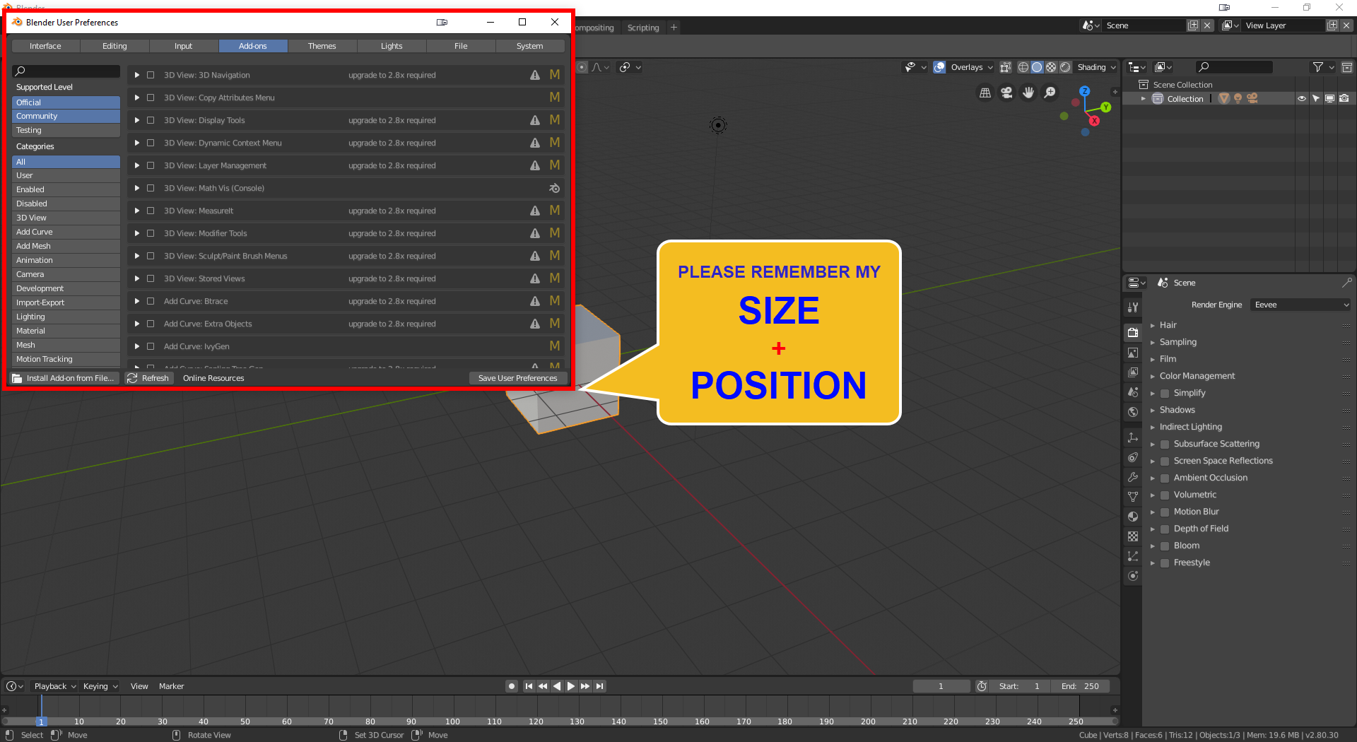Open the World properties tab
Viewport: 1357px width, 742px height.
point(1133,412)
